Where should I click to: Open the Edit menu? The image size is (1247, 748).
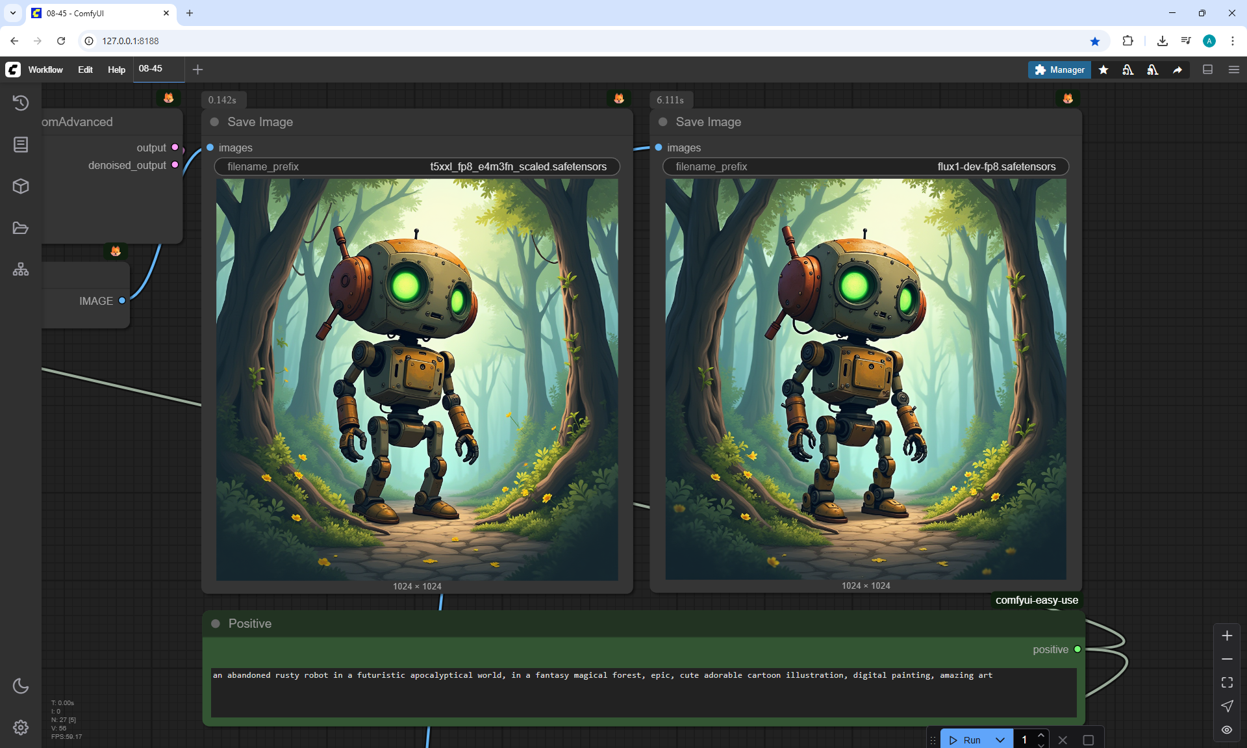(85, 70)
